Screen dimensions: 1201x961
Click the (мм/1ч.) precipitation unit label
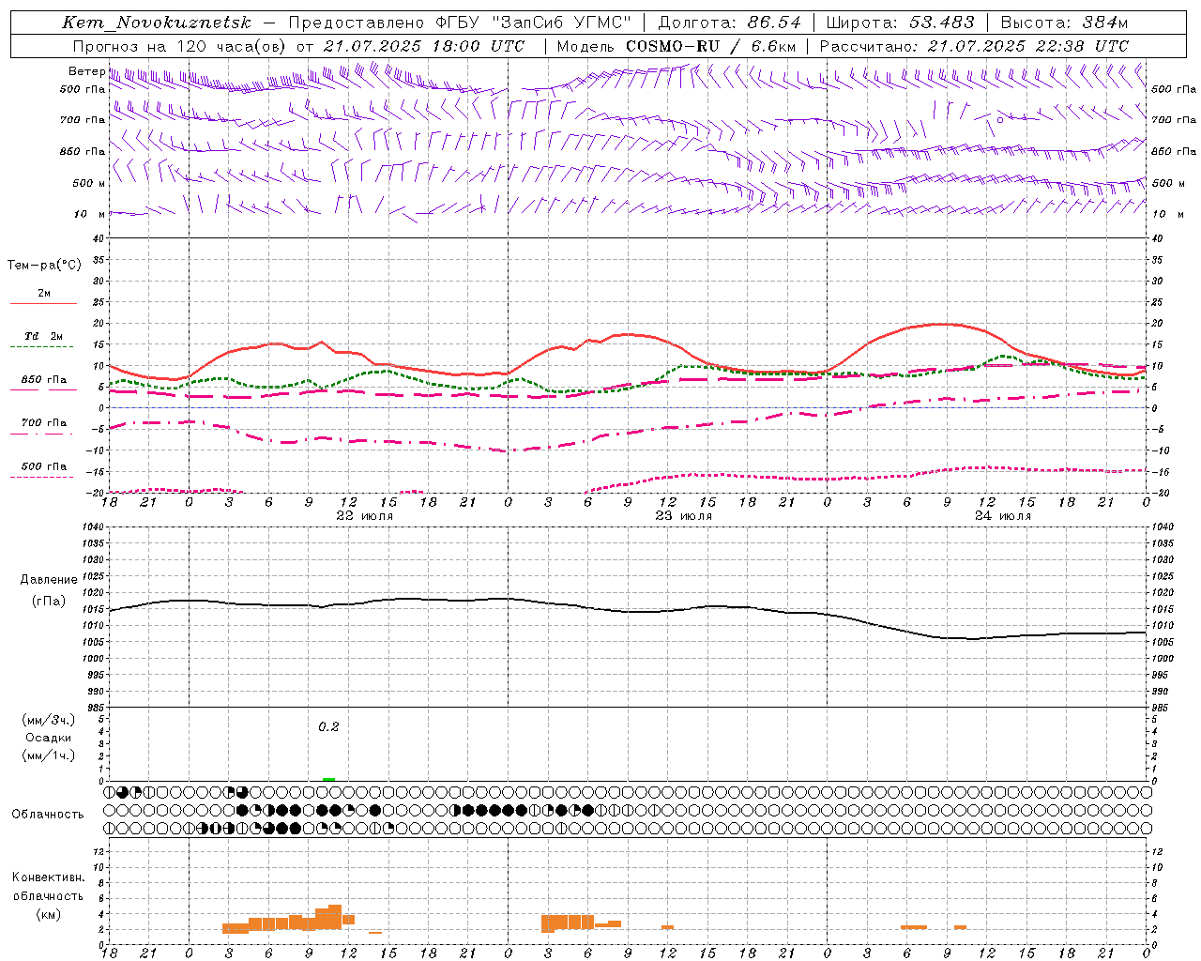(48, 755)
